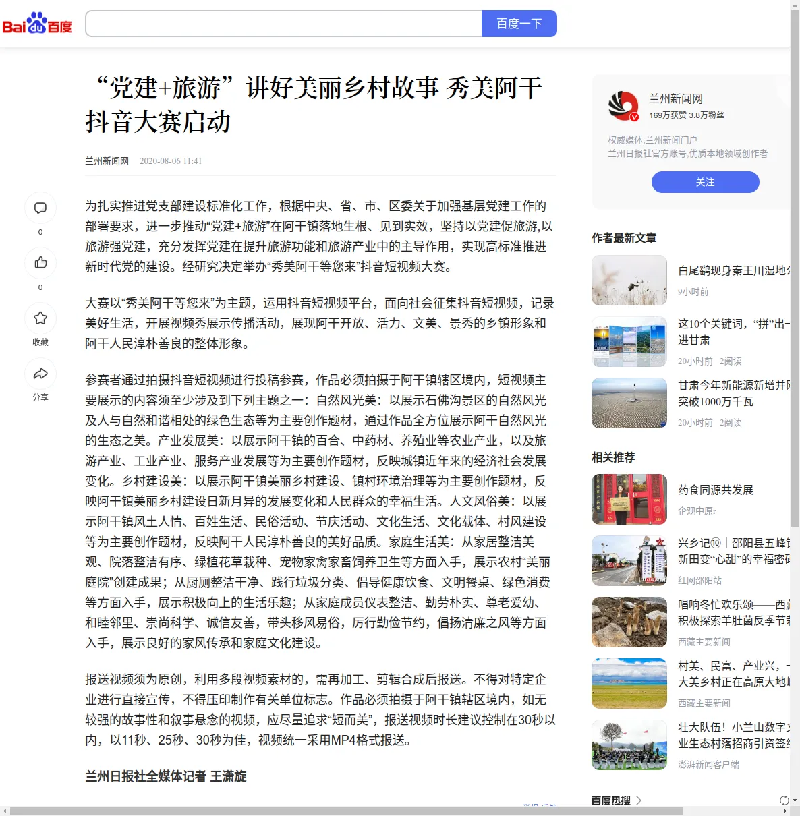Open article 唱响冬忙欢乐颂

pyautogui.click(x=734, y=612)
